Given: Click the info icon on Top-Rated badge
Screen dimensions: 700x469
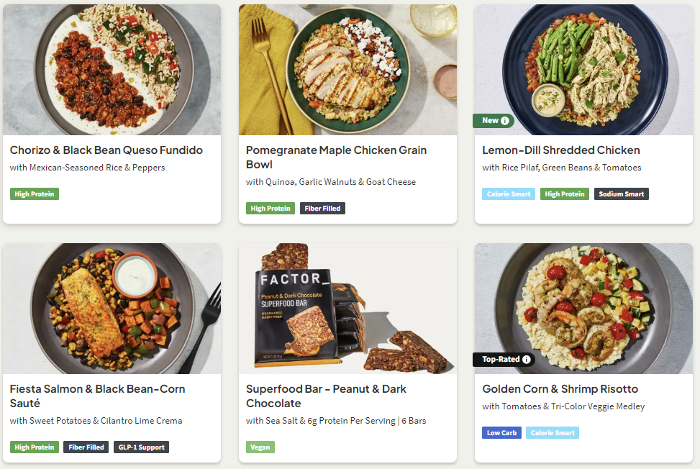Looking at the screenshot, I should 527,360.
